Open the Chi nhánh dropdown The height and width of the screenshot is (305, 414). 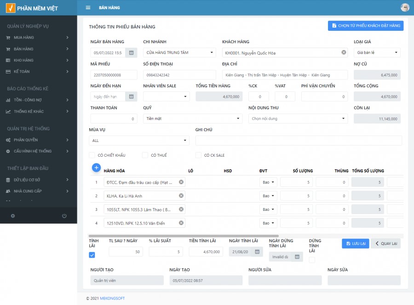coord(179,53)
